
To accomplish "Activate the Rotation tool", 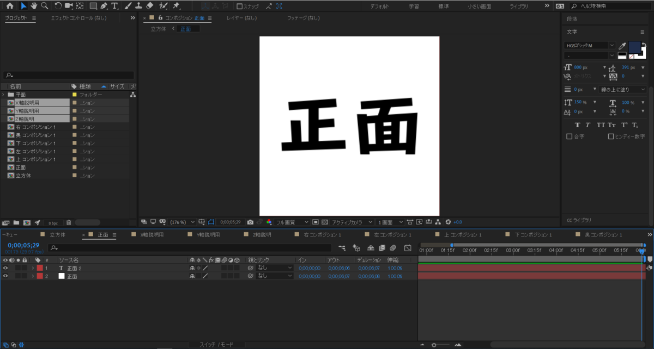I will [x=58, y=6].
